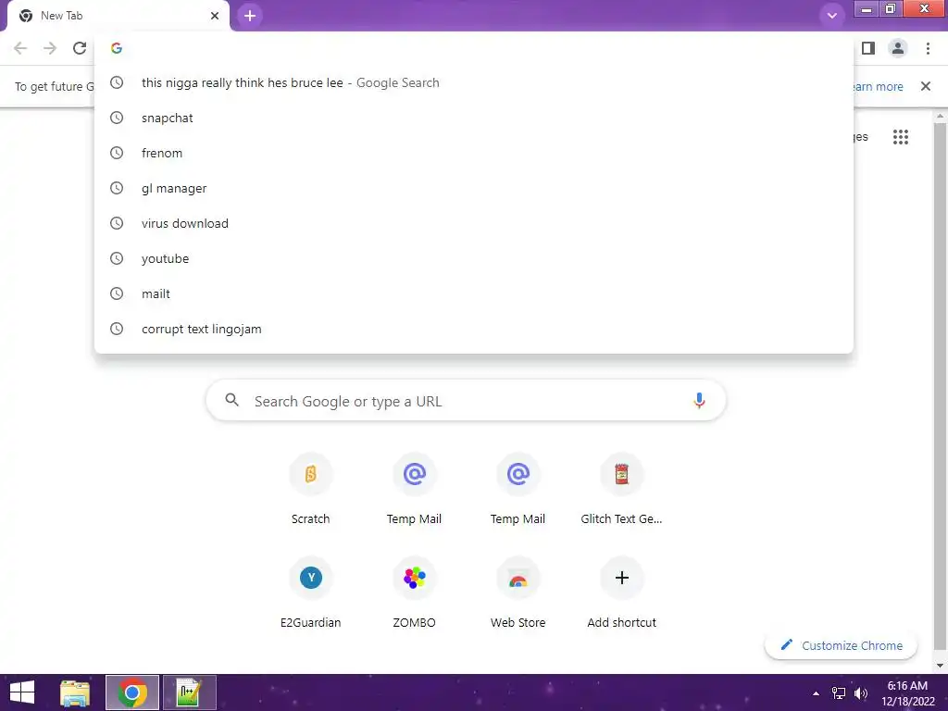Image resolution: width=948 pixels, height=711 pixels.
Task: Select the mailt suggestion
Action: [474, 293]
